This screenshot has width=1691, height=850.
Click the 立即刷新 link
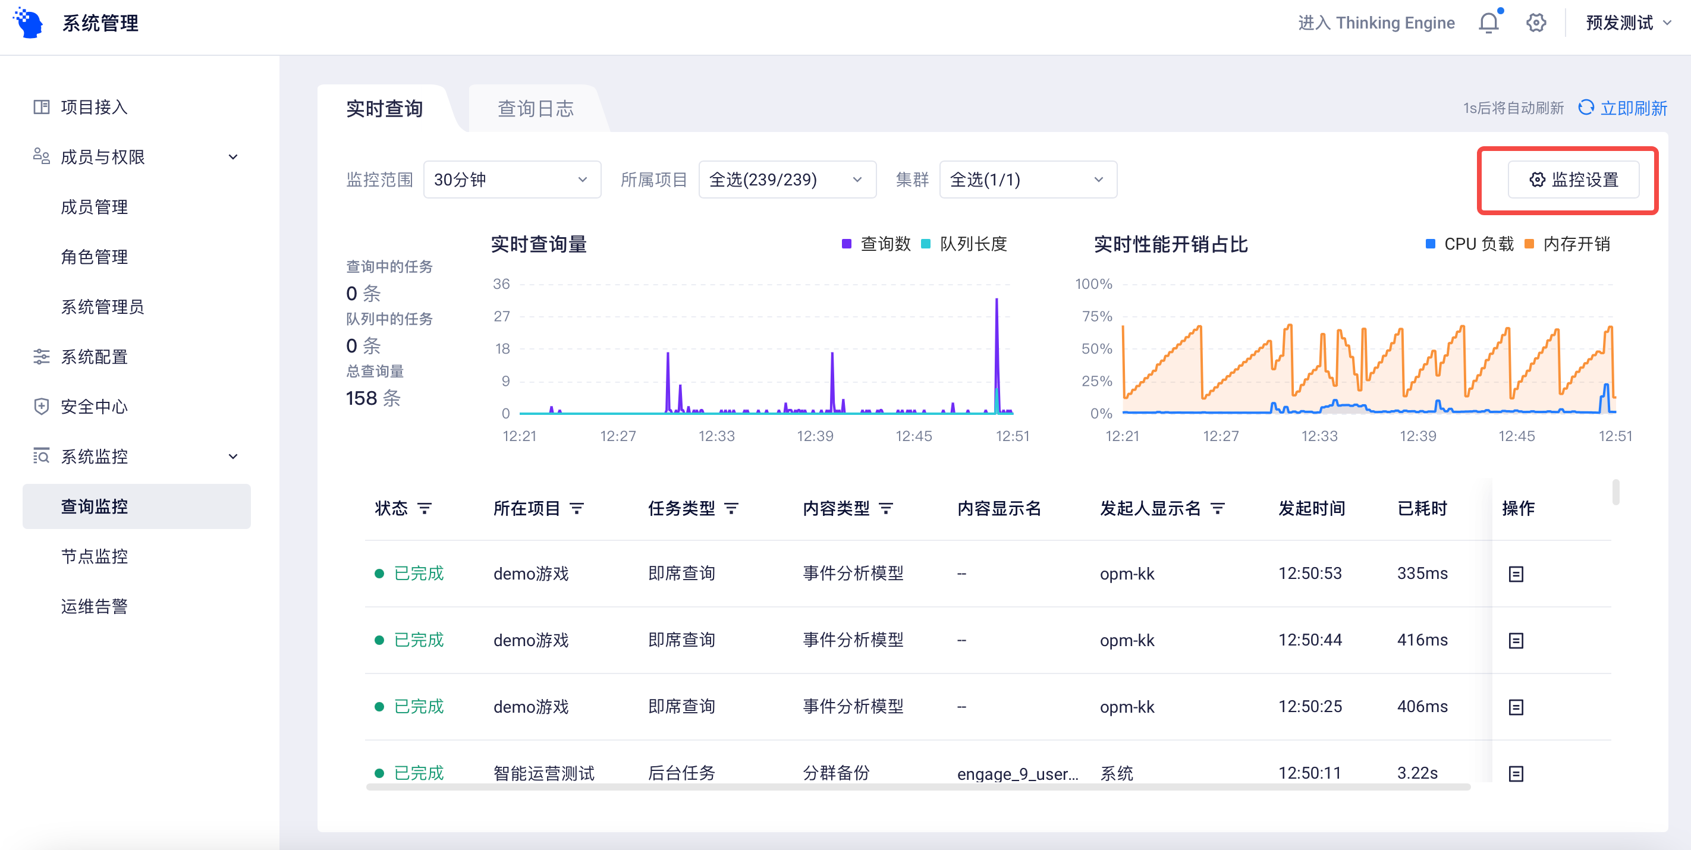click(x=1633, y=108)
